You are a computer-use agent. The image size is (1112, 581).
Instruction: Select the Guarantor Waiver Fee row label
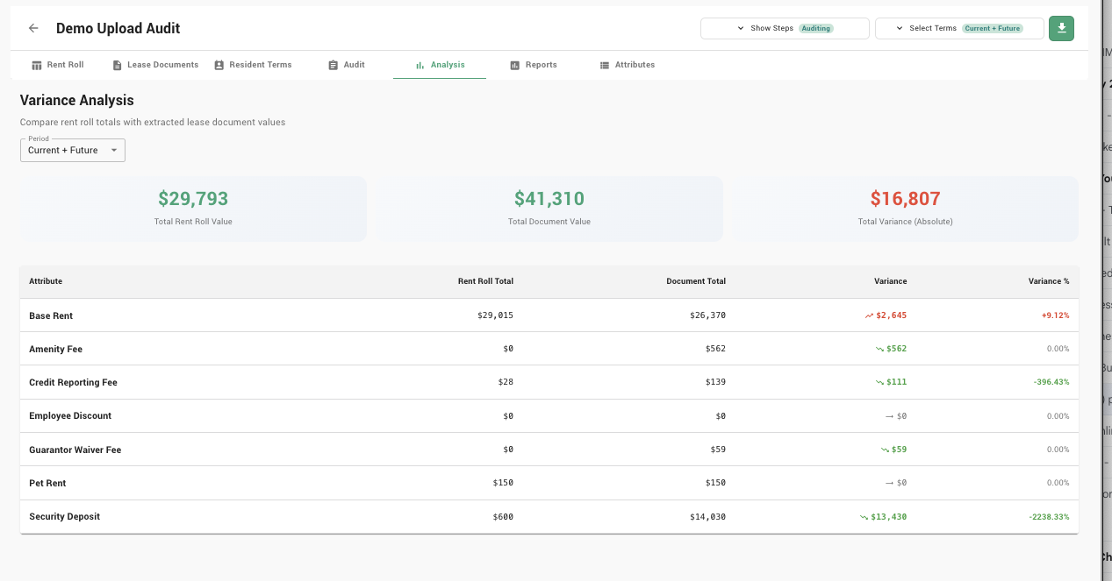75,450
